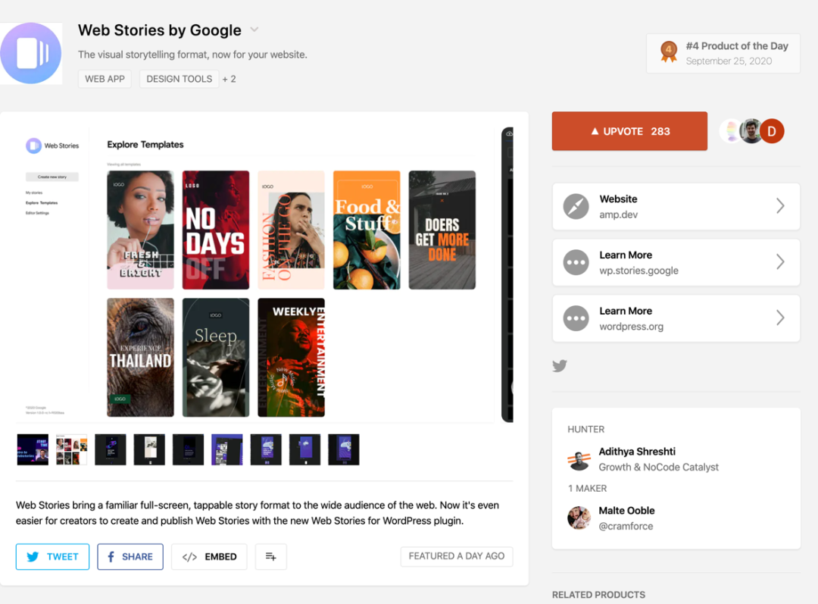This screenshot has width=818, height=604.
Task: Click the ellipsis icon for wp.stories.google
Action: point(576,262)
